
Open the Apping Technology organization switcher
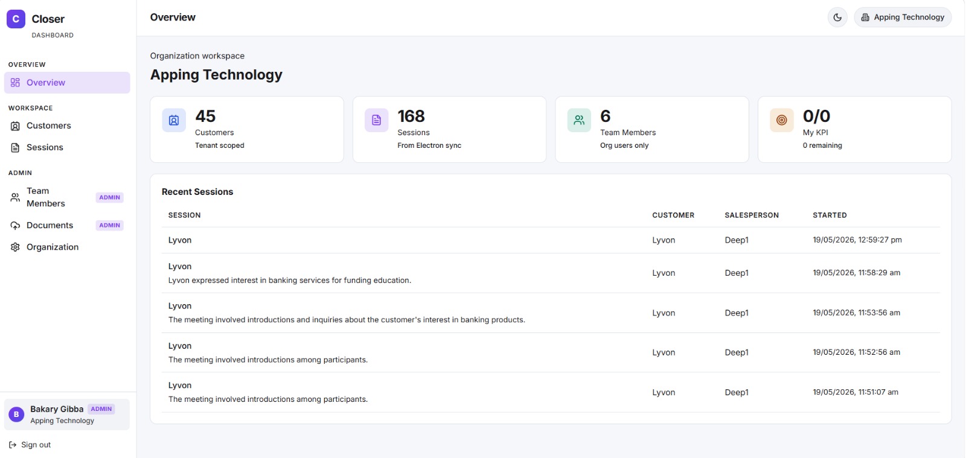click(903, 17)
